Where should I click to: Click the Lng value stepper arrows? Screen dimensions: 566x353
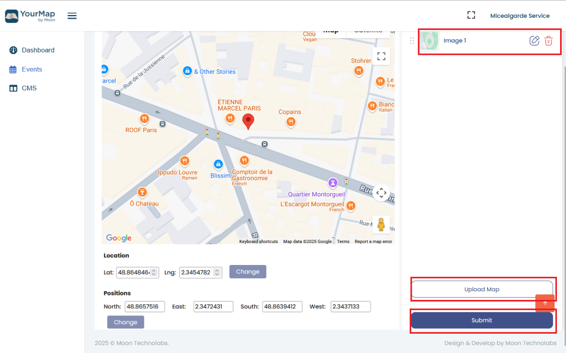[x=217, y=272]
